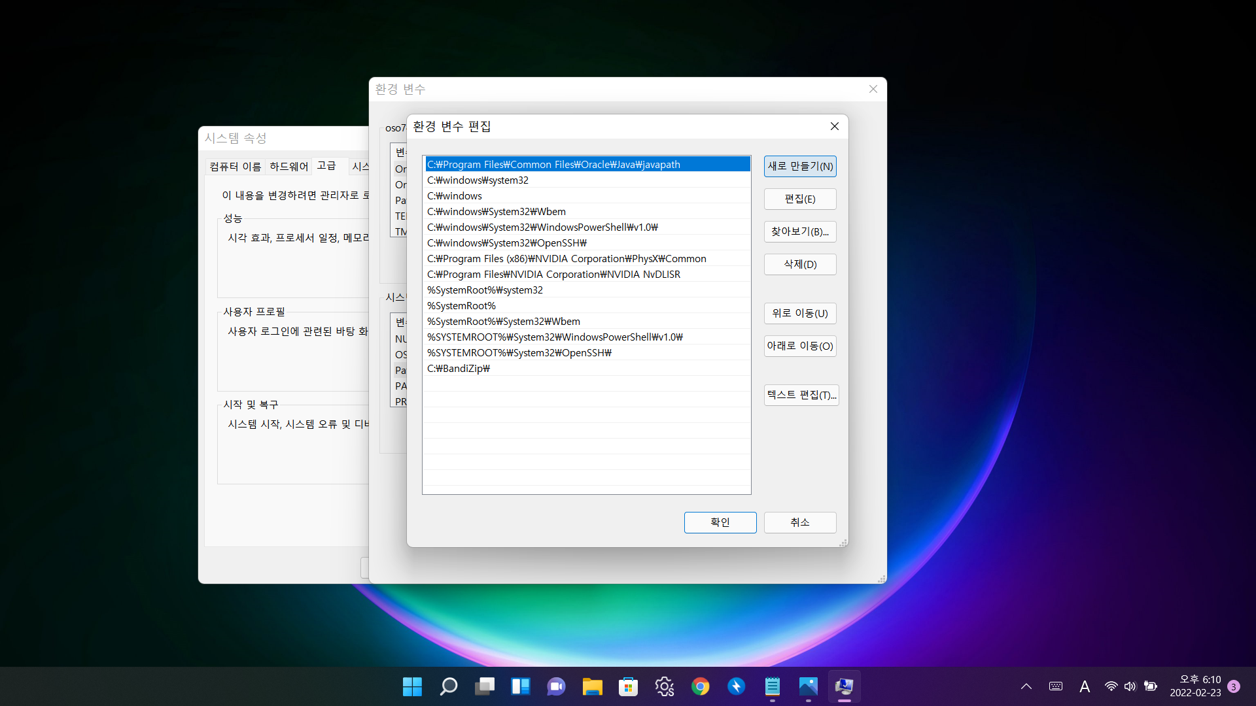Open the Photos app on taskbar
The height and width of the screenshot is (706, 1256).
808,686
